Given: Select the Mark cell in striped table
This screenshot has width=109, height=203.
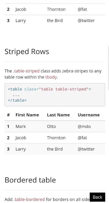Looking at the screenshot, I should pyautogui.click(x=21, y=126).
